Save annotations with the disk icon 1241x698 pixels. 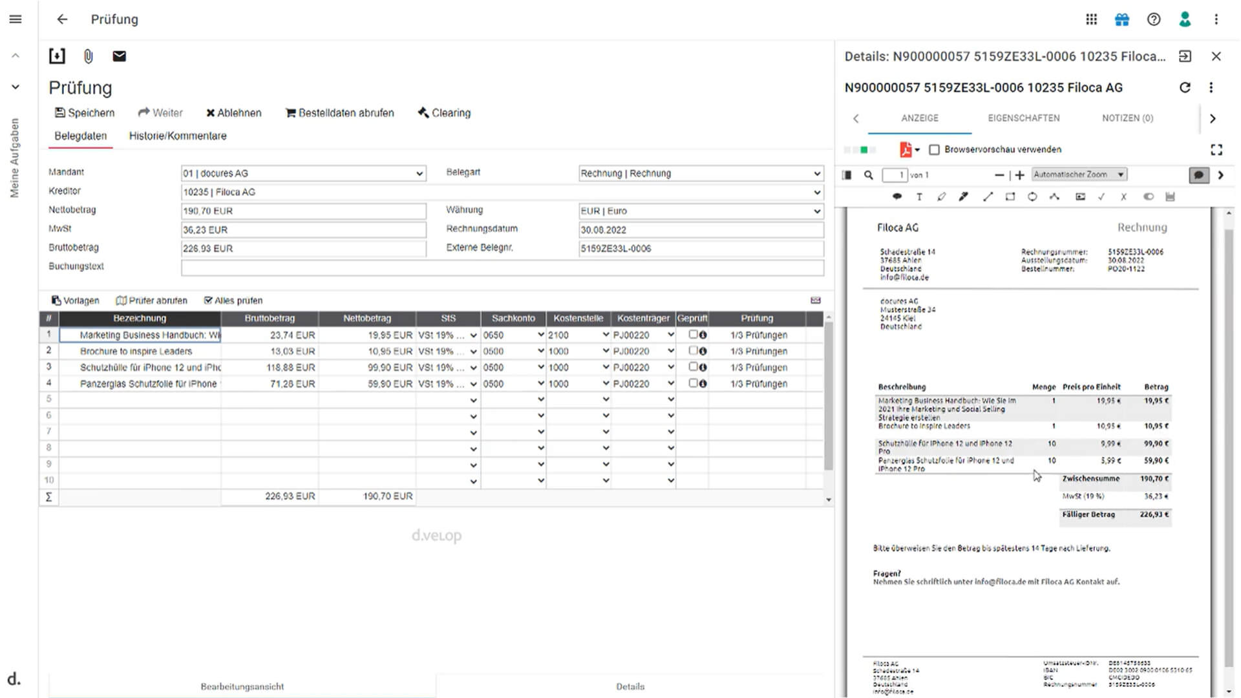click(x=1170, y=196)
